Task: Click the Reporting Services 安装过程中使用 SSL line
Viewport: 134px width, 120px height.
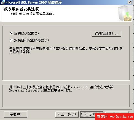Action: pyautogui.click(x=41, y=90)
